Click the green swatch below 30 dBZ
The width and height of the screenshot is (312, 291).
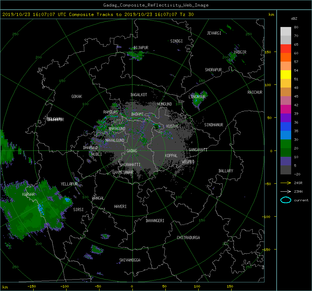pos(286,144)
